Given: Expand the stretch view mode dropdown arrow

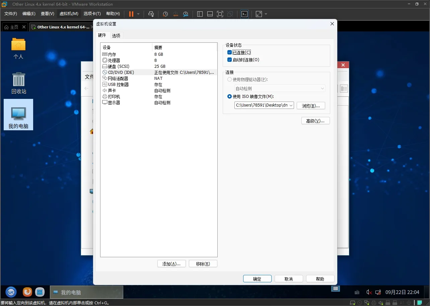Looking at the screenshot, I should click(266, 14).
